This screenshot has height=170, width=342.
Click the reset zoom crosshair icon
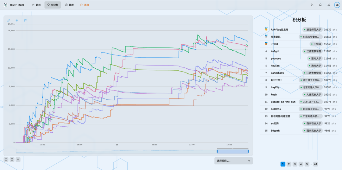(x=17, y=21)
